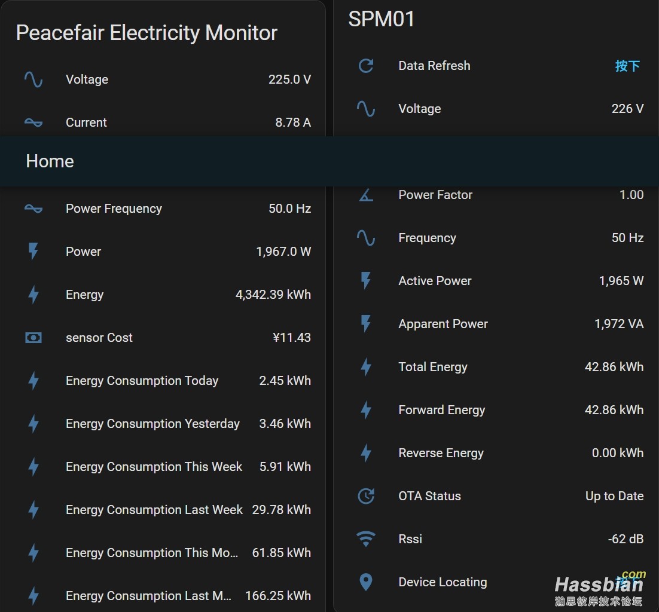Open the Active Power entity row
The image size is (659, 612).
click(x=435, y=281)
